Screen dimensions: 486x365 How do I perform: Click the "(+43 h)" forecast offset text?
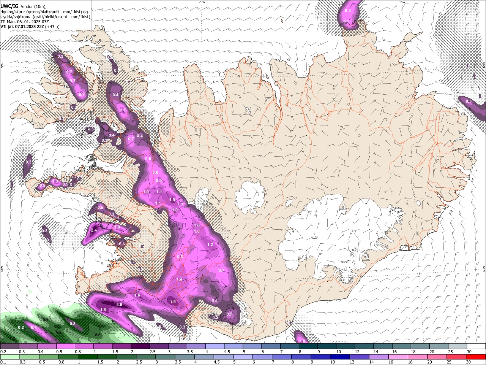(52, 27)
